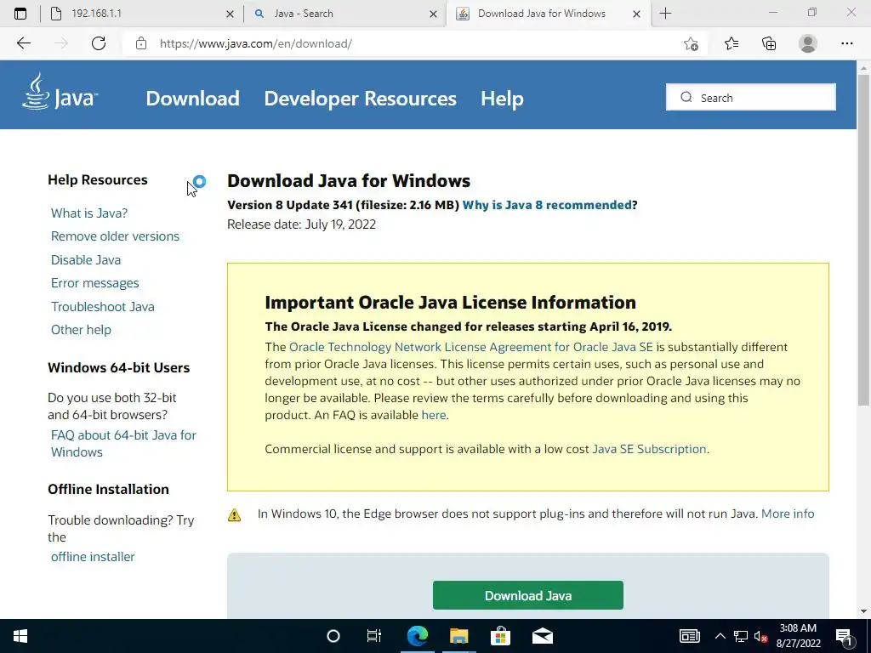Close the 192.168.1.1 tab
The image size is (871, 653).
click(230, 14)
